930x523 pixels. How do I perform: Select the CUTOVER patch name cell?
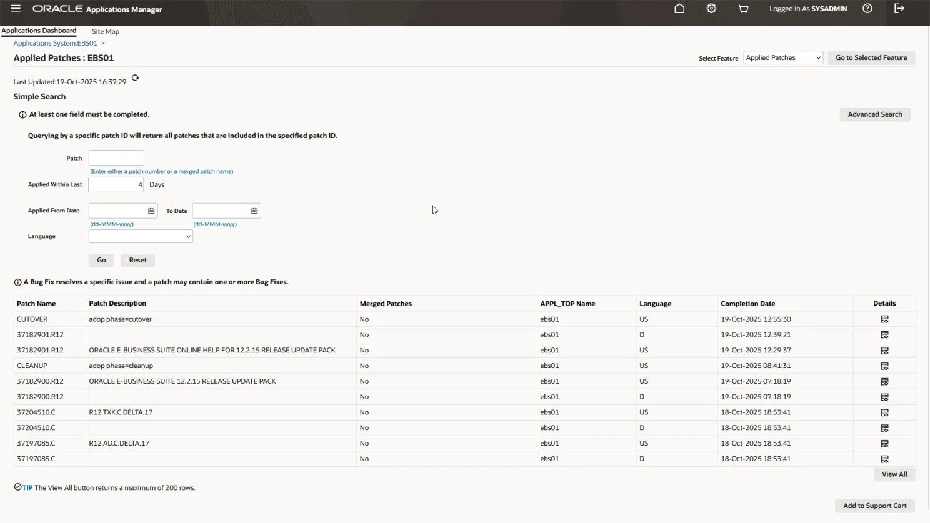(32, 319)
